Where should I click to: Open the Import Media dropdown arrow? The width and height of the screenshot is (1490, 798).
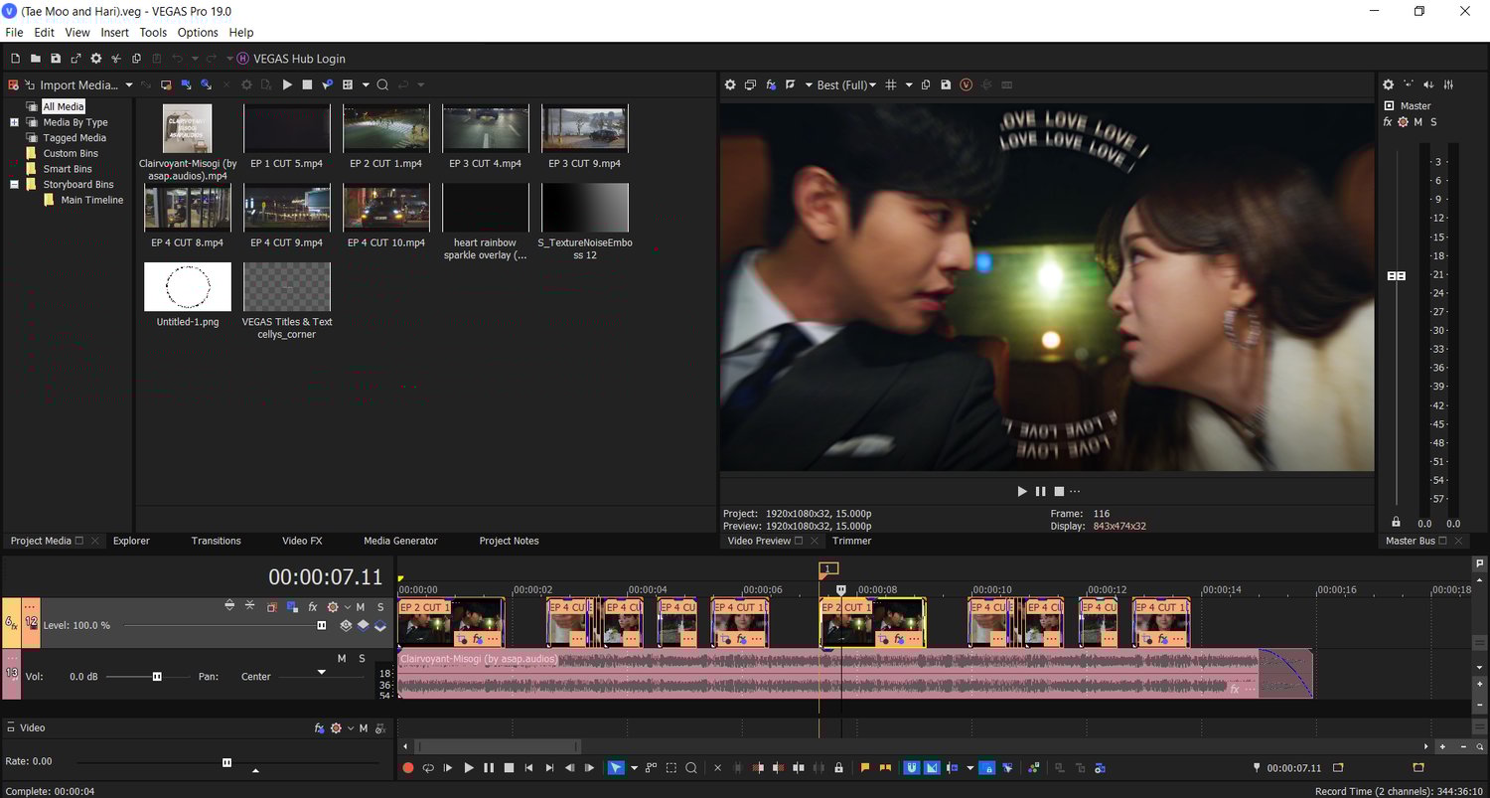(128, 85)
